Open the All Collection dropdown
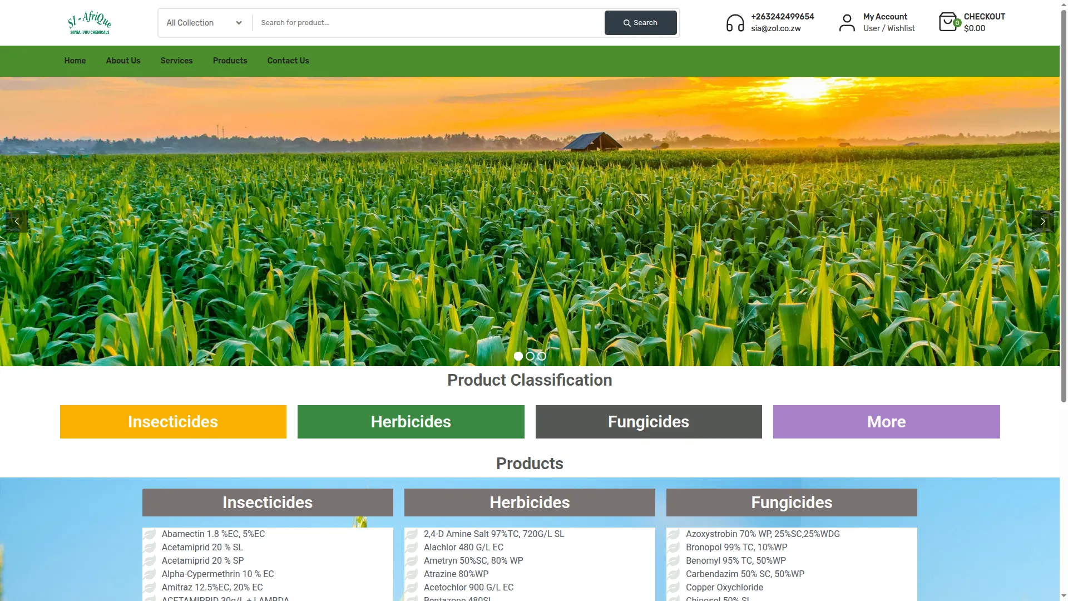Image resolution: width=1068 pixels, height=601 pixels. point(204,23)
